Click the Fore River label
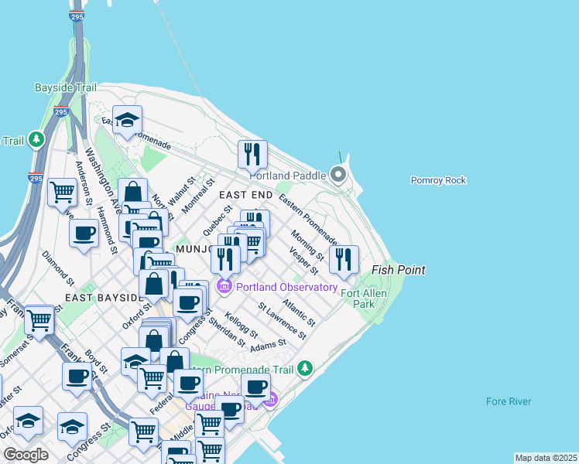This screenshot has height=464, width=579. 509,401
